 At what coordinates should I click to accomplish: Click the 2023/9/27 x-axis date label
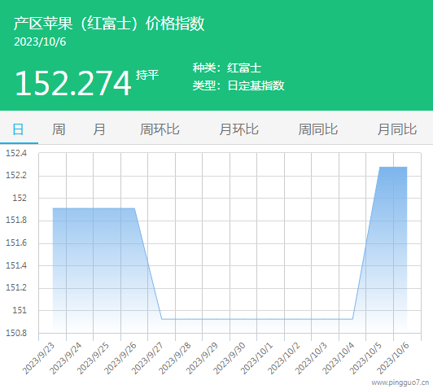(x=148, y=358)
